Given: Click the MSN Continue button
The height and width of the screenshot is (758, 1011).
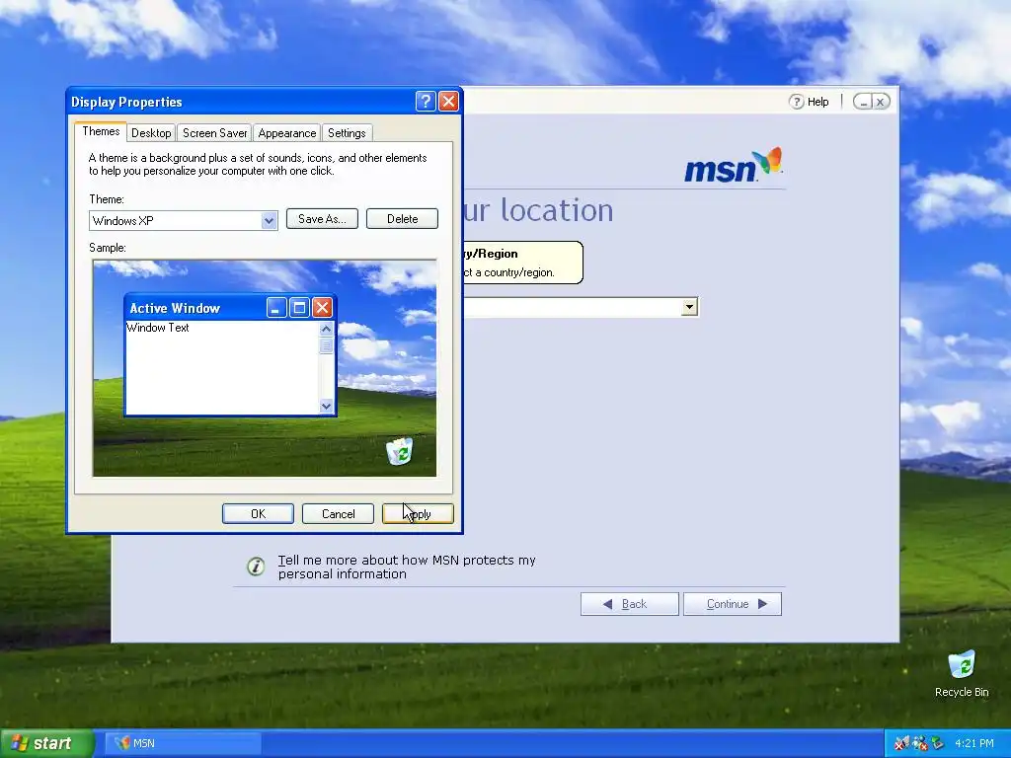Looking at the screenshot, I should point(733,604).
